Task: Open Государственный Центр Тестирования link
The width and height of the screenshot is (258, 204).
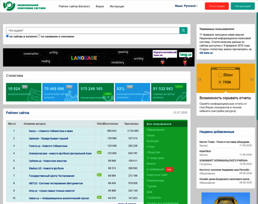Action: (52, 176)
